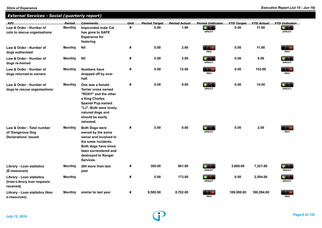Click the Period Actual value '8,762.00'

coord(181,192)
